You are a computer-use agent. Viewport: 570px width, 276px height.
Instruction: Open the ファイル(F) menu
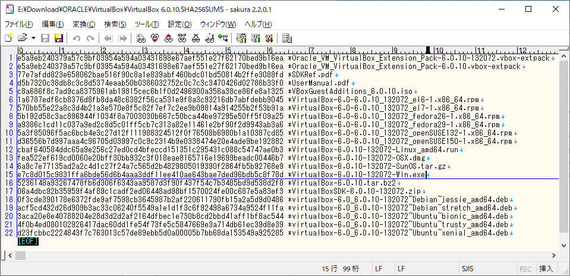[x=18, y=24]
